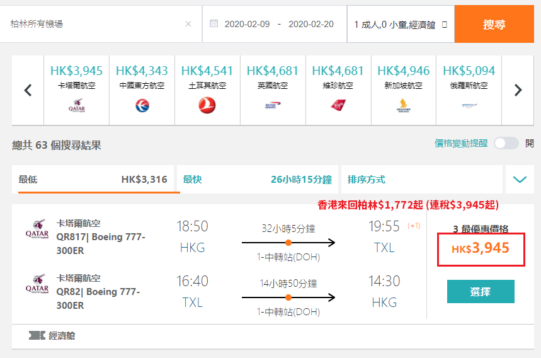
Task: Change departure date 2020-02-09
Action: click(x=247, y=24)
